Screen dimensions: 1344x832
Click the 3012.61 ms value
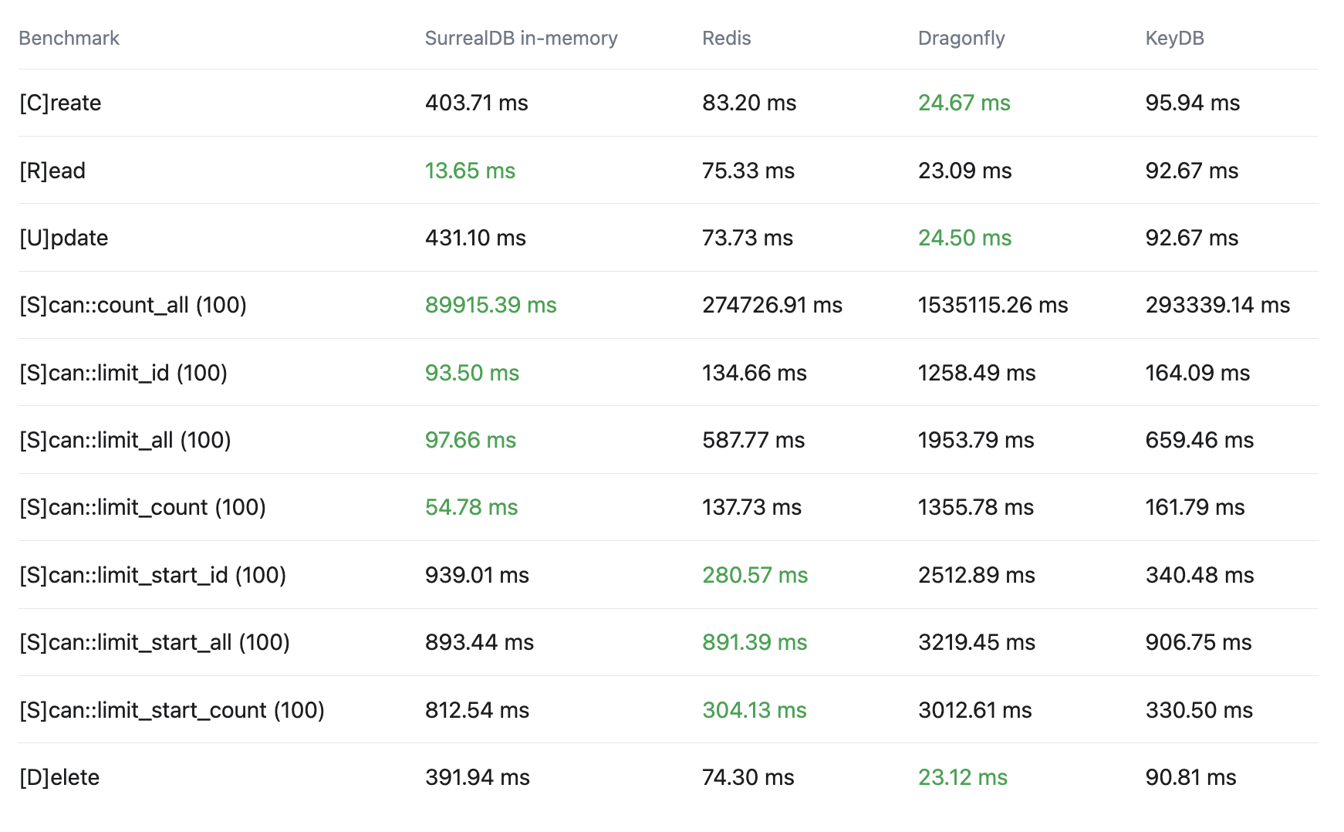coord(975,710)
